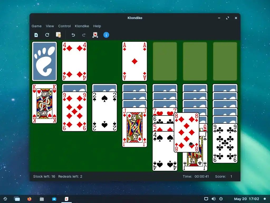Restart the current game

[47, 35]
